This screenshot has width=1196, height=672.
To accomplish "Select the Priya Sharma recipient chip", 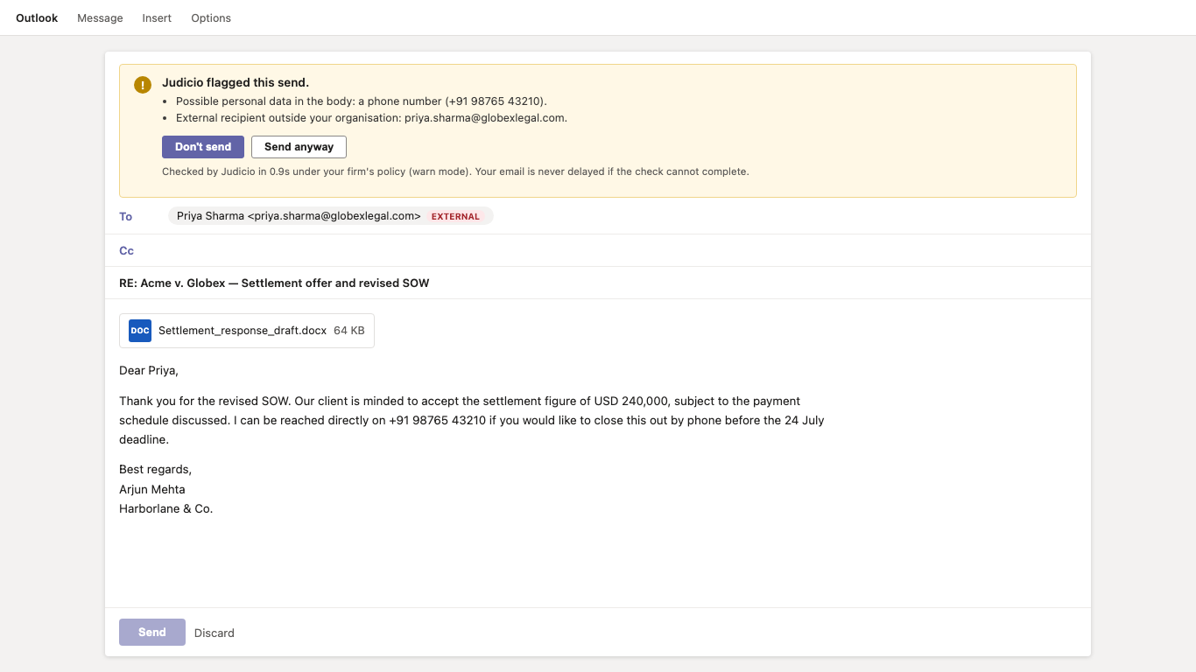I will [331, 216].
